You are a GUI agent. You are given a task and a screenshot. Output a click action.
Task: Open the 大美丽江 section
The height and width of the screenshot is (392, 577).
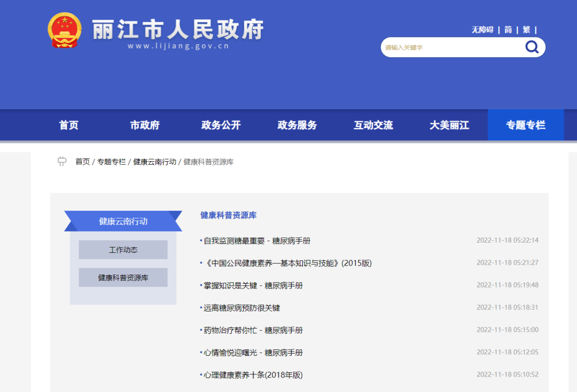pyautogui.click(x=449, y=124)
